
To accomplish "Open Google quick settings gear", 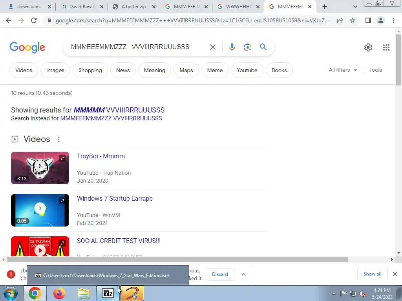I will (x=368, y=47).
